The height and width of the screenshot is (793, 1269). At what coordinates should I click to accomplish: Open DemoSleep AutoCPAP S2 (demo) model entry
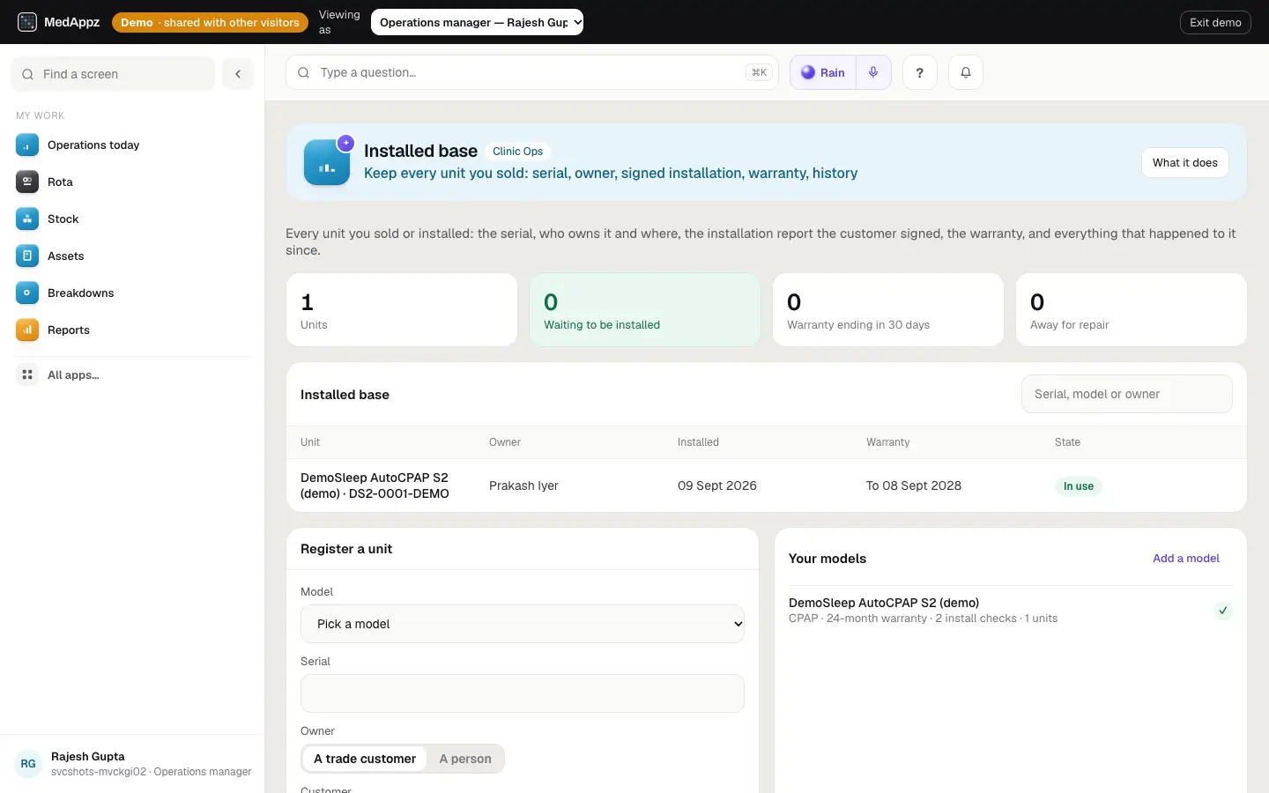pos(1011,610)
